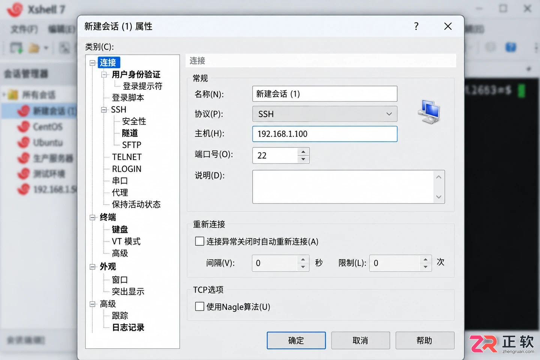Select CentOS session in Xshell manager
This screenshot has height=360, width=540.
tap(48, 127)
